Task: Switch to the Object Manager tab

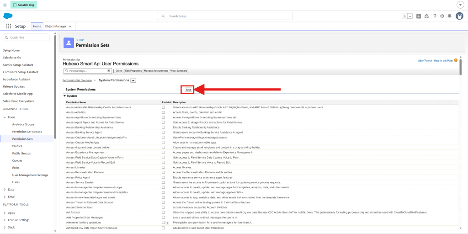Action: 58,26
